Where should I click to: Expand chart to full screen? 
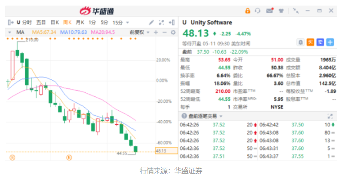(x=161, y=23)
